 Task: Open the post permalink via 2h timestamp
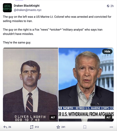(112, 6)
